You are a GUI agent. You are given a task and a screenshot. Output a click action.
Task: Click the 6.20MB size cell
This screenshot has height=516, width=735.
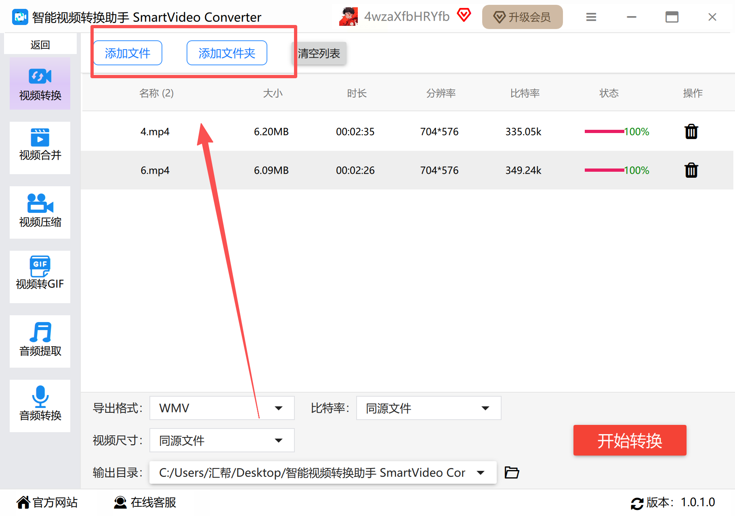tap(271, 132)
